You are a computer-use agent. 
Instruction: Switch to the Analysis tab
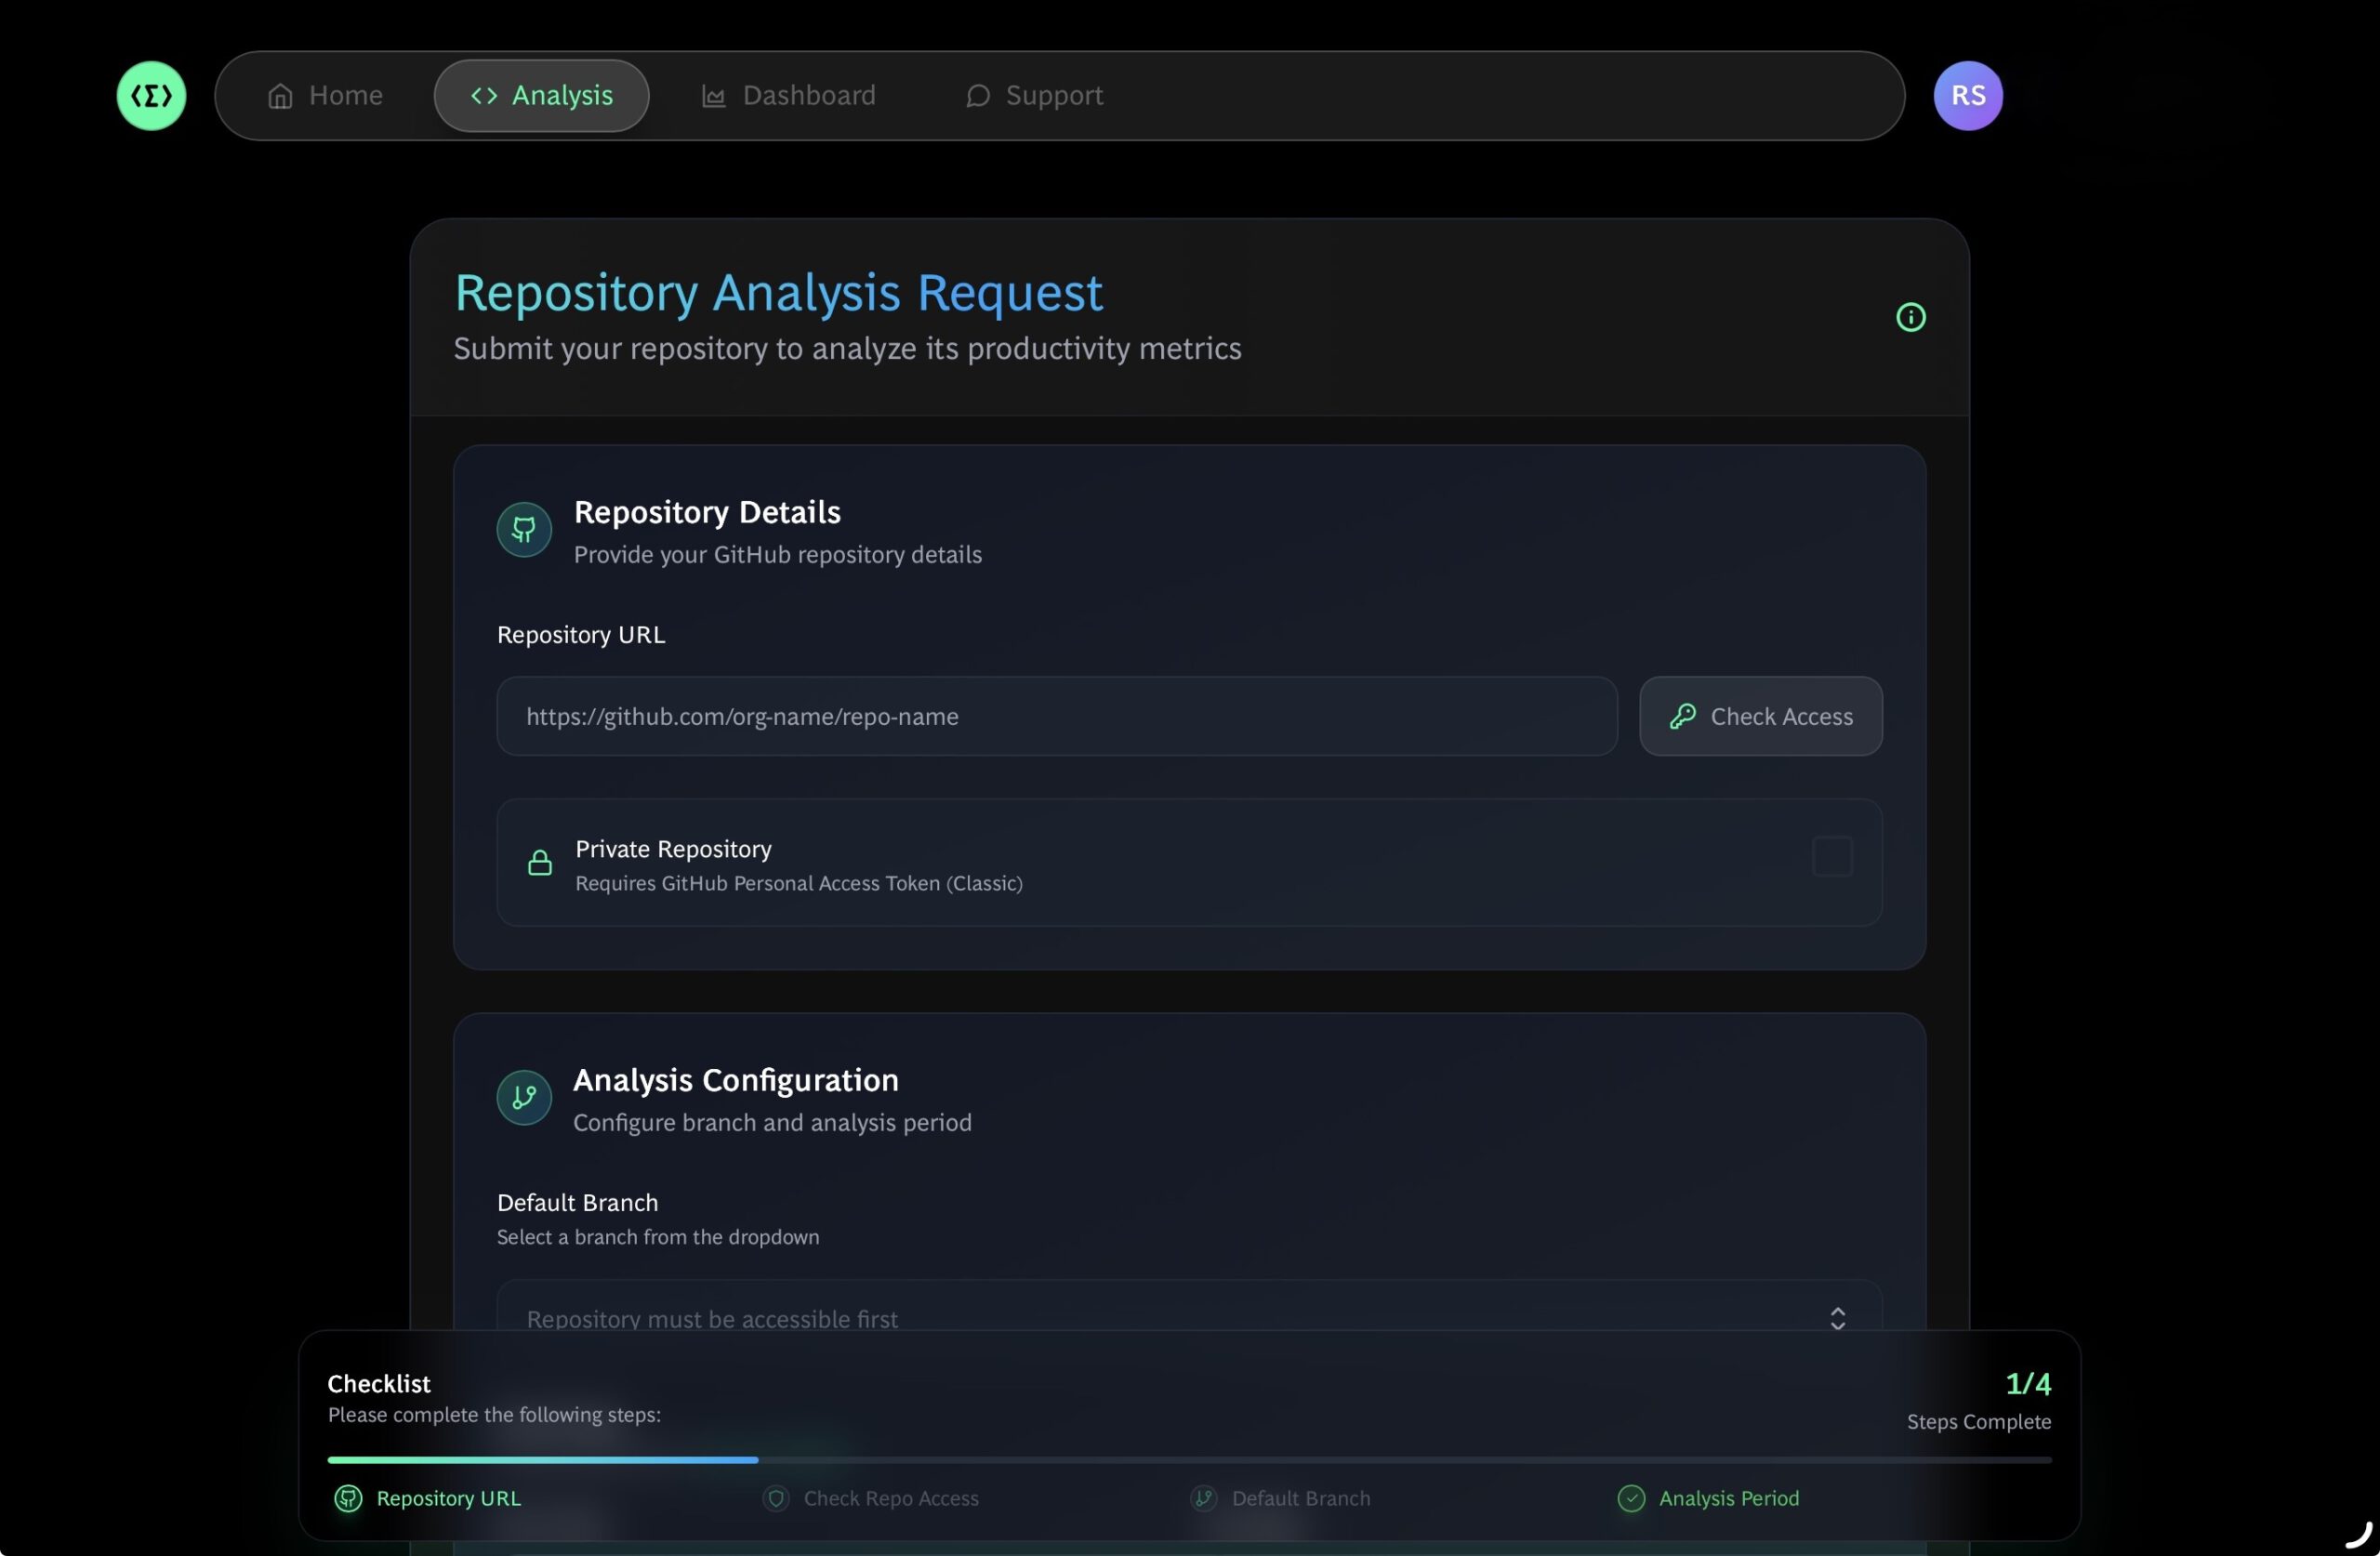pos(541,96)
